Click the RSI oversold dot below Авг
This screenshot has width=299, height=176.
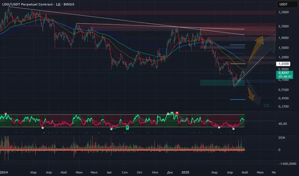111,129
